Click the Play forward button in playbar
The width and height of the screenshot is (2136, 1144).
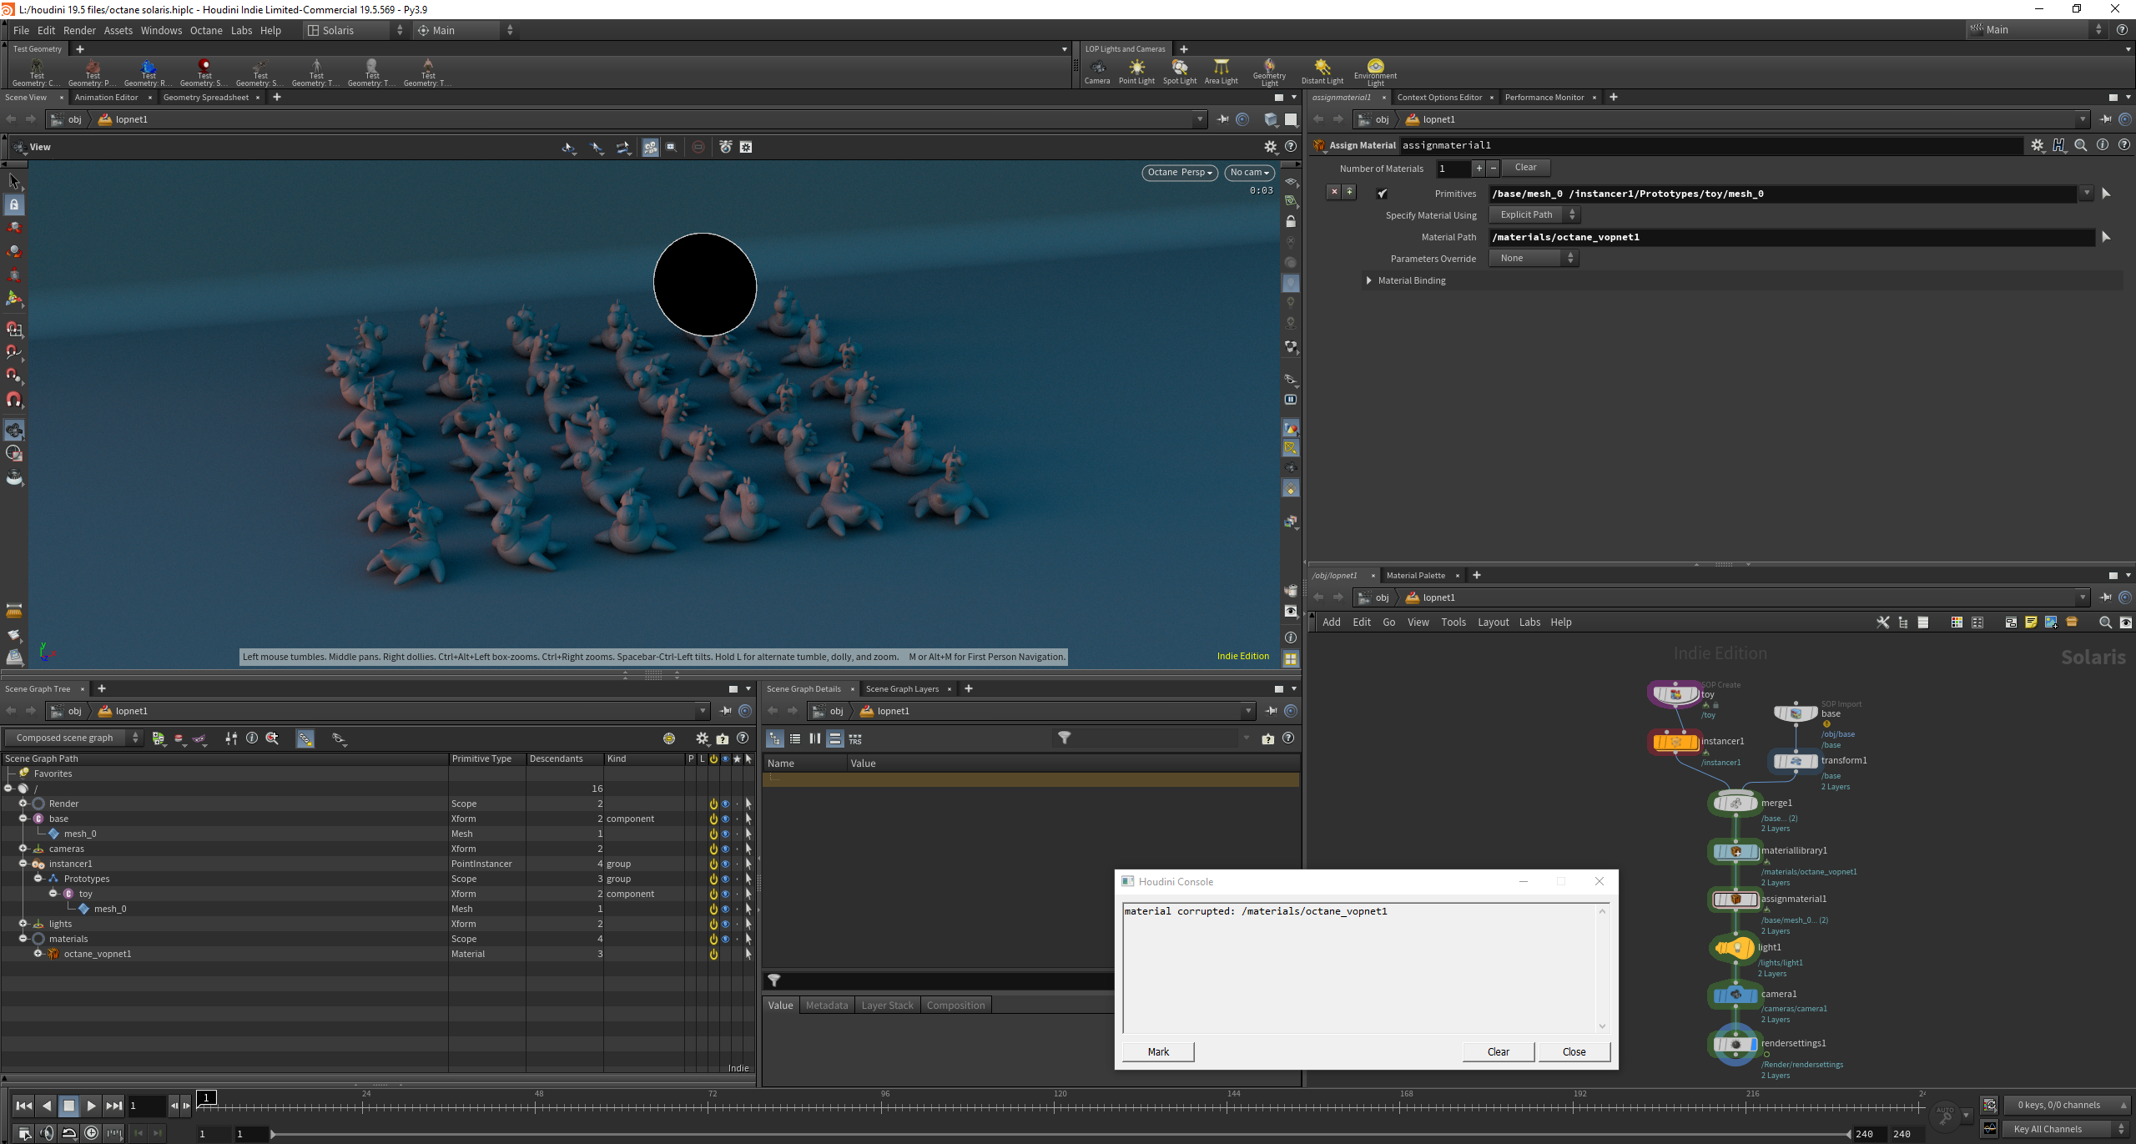91,1106
